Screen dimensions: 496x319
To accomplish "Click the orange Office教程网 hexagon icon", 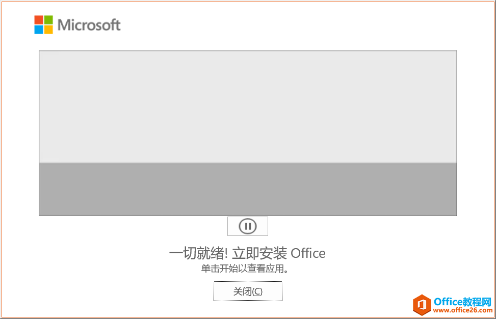I will point(423,305).
